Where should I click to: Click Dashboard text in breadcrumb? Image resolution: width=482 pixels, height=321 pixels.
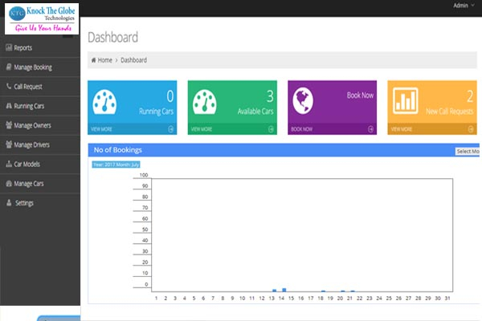(133, 60)
